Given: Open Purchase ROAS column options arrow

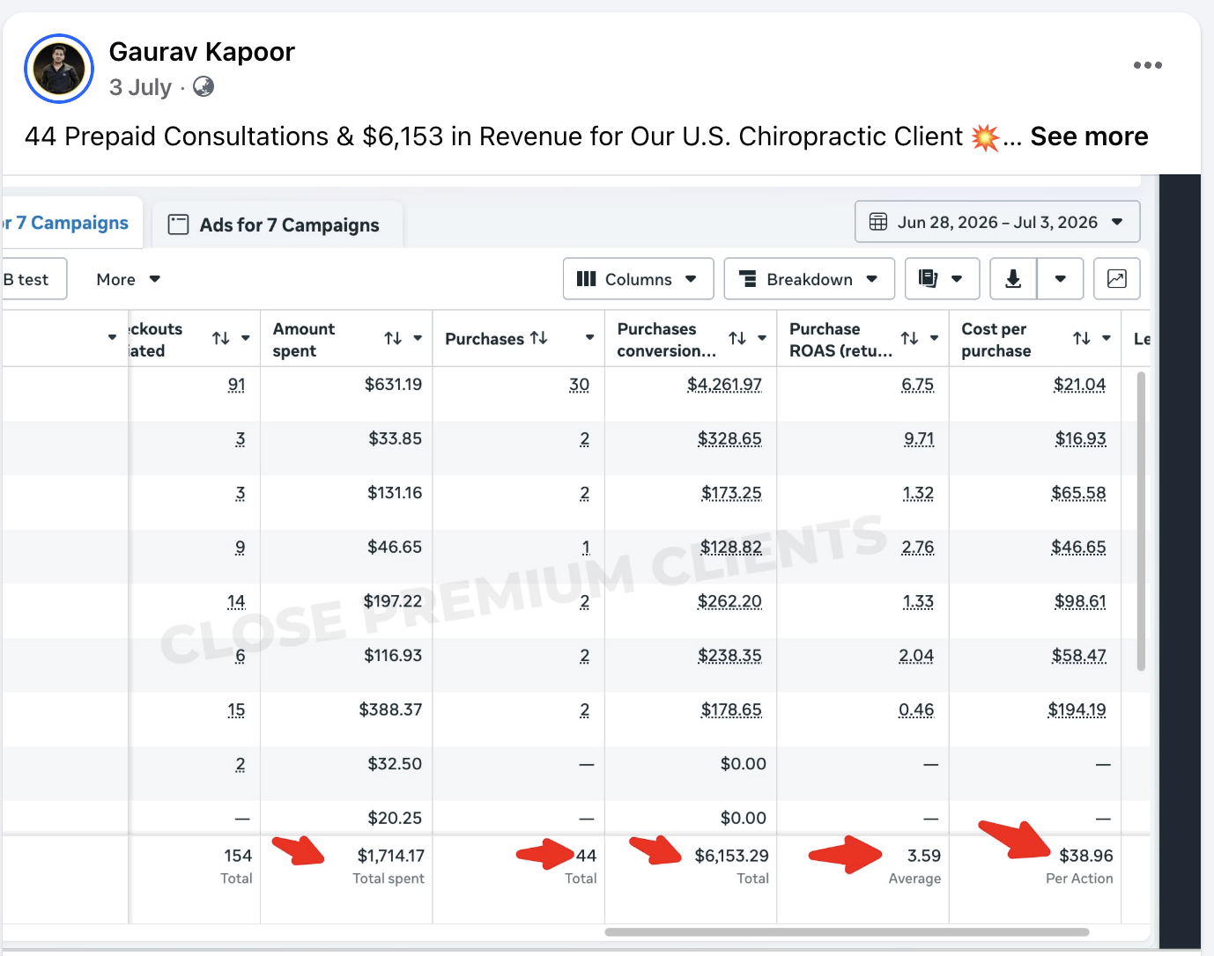Looking at the screenshot, I should [934, 338].
